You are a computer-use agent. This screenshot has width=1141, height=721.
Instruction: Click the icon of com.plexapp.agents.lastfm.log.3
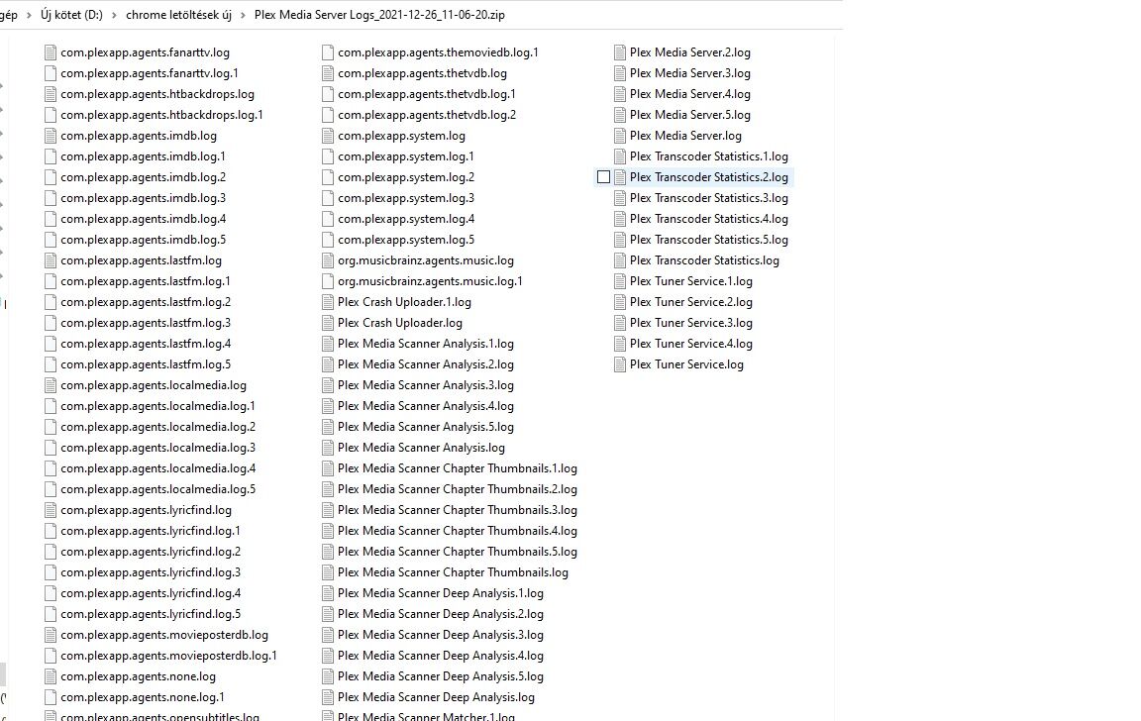click(51, 323)
